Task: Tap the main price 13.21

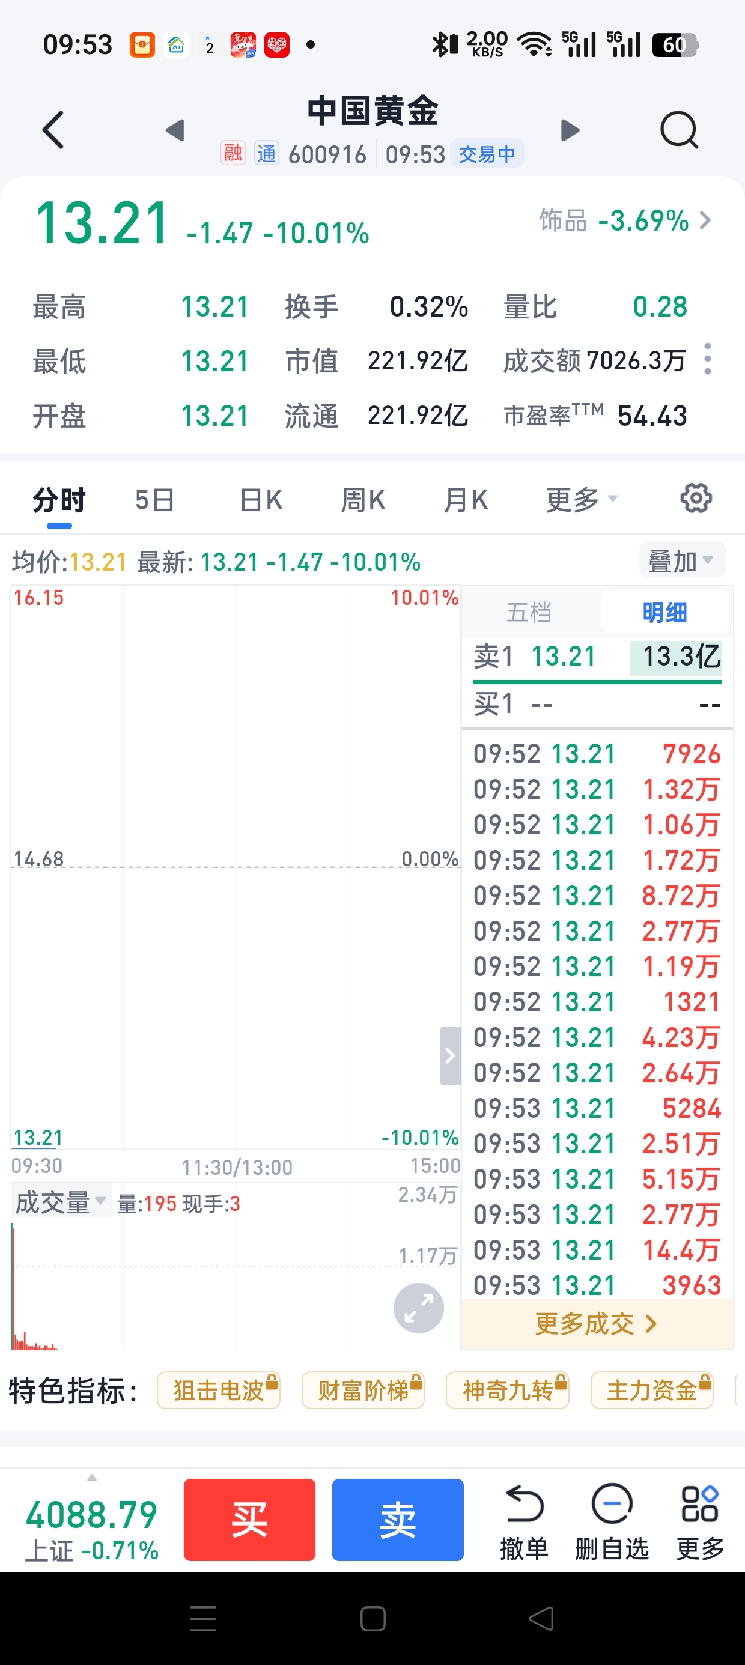Action: coord(103,223)
